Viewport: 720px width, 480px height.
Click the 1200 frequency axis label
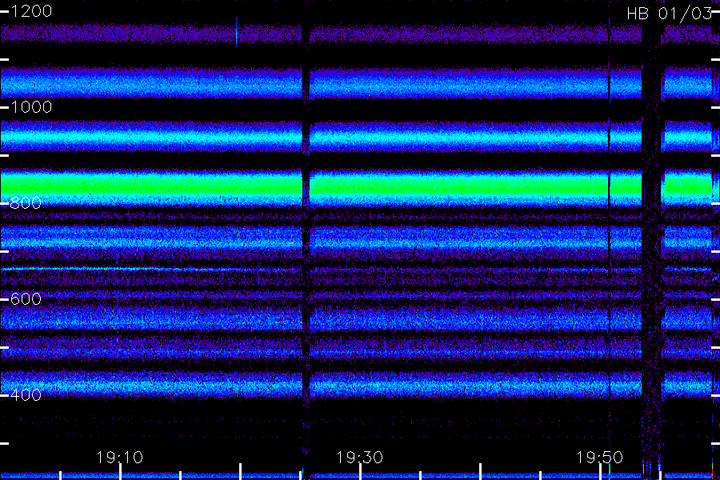click(x=30, y=11)
